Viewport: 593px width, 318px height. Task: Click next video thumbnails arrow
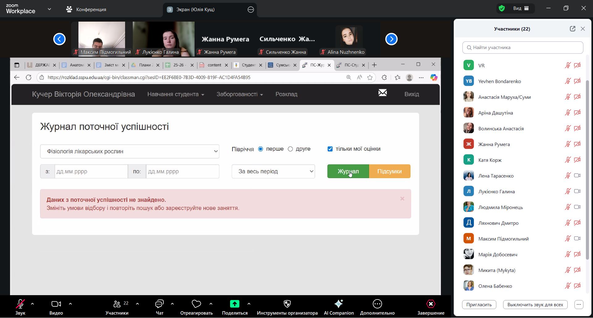[x=391, y=39]
